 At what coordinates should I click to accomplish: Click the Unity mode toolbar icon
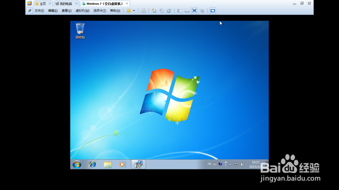202,10
